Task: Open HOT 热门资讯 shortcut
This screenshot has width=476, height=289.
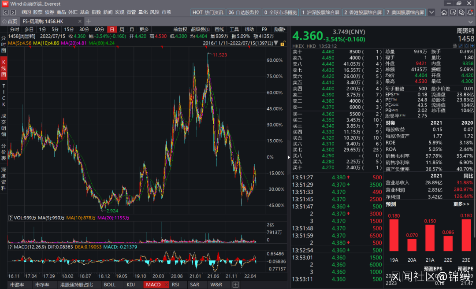Action: coord(208,12)
